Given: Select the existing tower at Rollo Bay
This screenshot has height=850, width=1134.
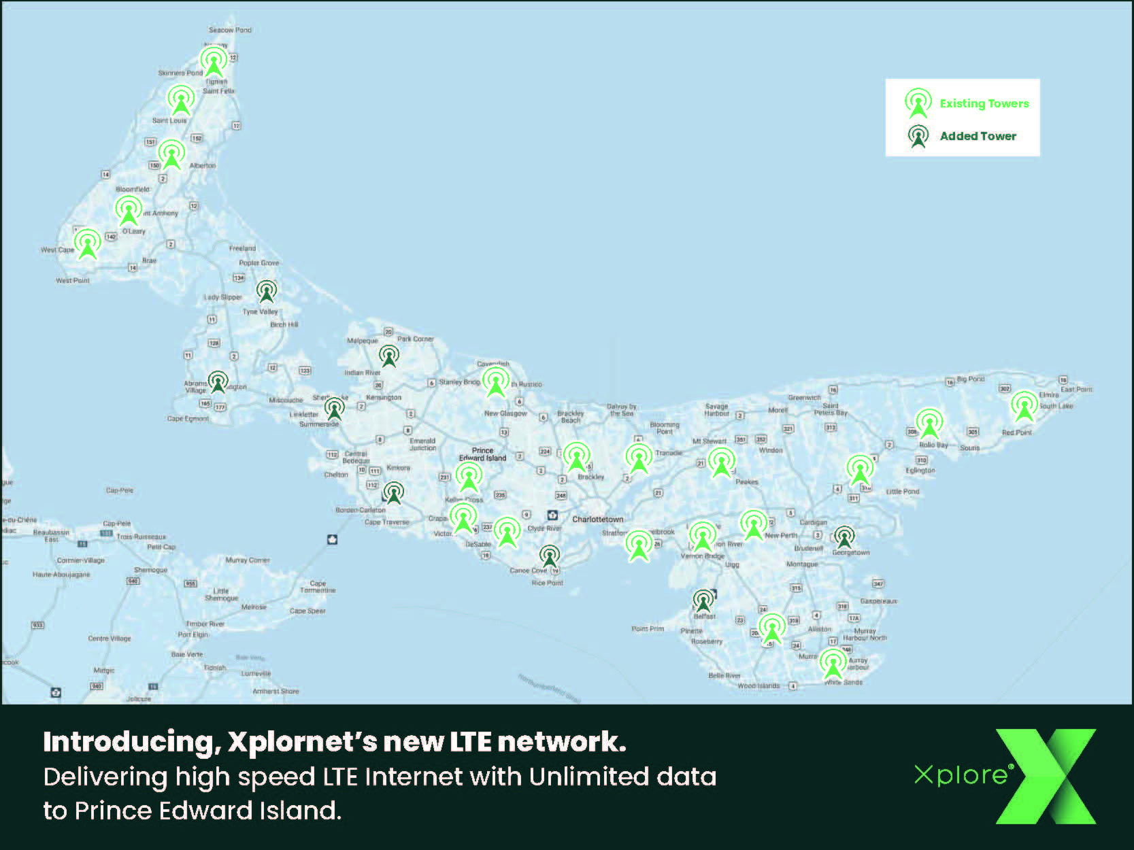Looking at the screenshot, I should tap(929, 424).
